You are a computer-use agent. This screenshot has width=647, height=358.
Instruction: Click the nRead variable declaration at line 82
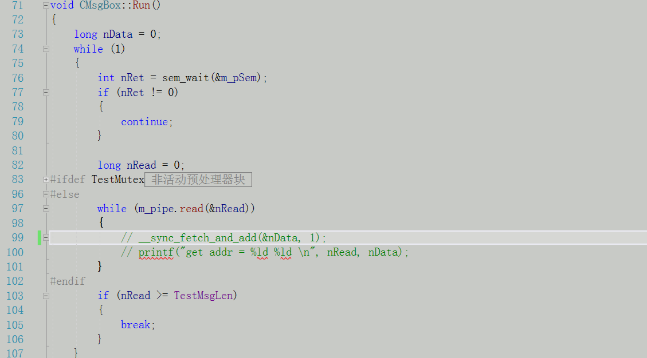142,165
